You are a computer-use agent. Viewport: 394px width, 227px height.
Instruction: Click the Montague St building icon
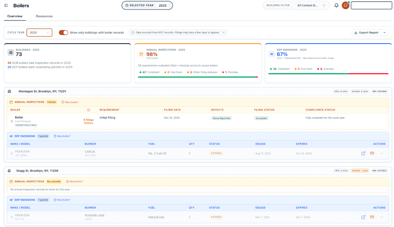[9, 91]
